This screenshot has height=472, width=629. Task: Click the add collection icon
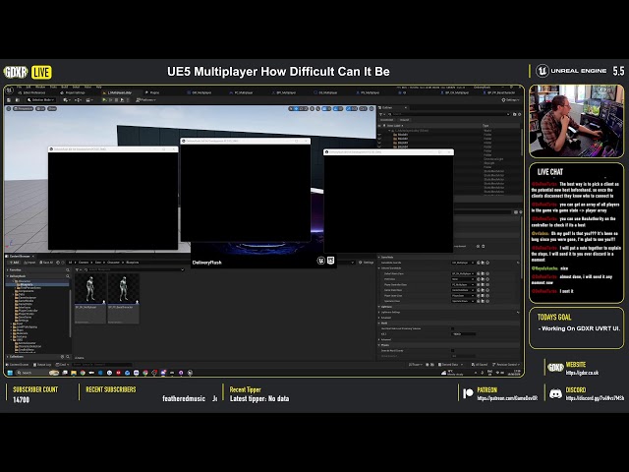pos(62,357)
